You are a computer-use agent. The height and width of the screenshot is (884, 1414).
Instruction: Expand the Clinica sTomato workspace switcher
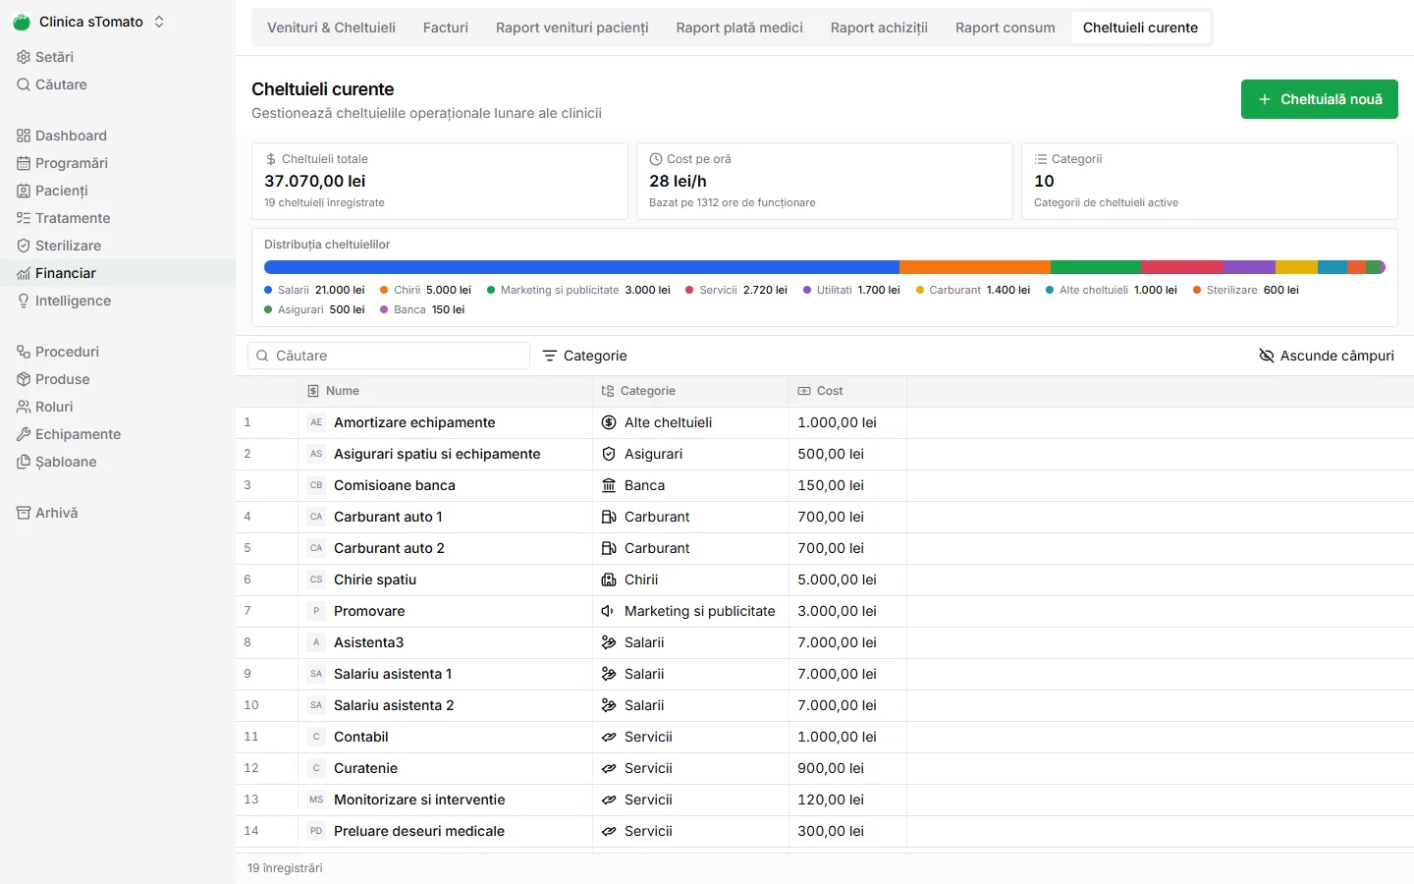159,22
